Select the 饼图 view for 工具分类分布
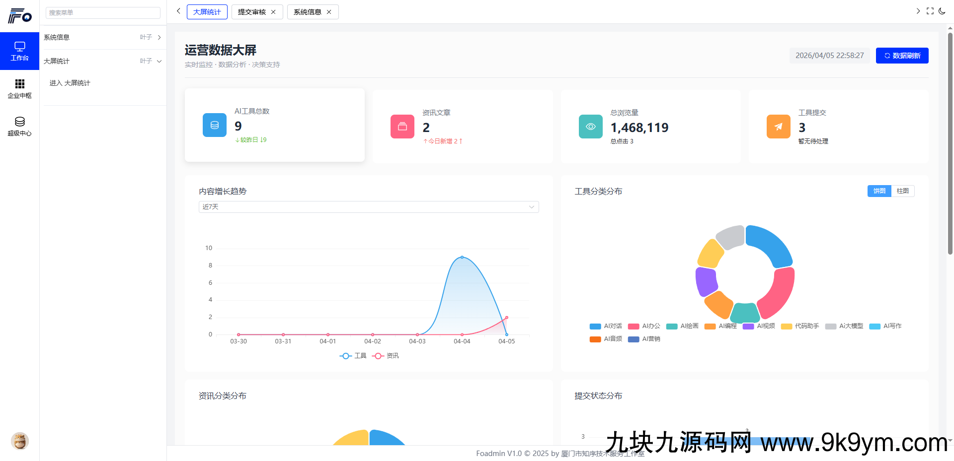 pyautogui.click(x=879, y=191)
